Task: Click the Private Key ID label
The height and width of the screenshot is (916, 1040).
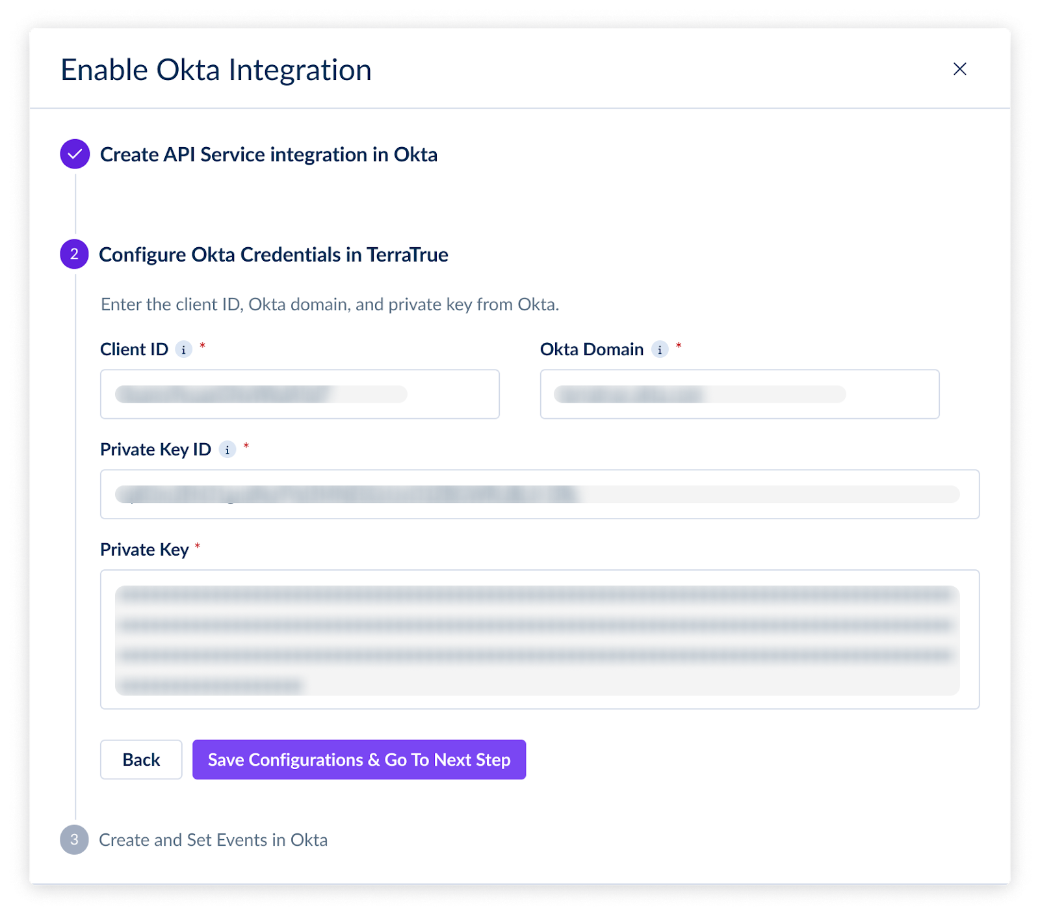Action: pyautogui.click(x=155, y=450)
